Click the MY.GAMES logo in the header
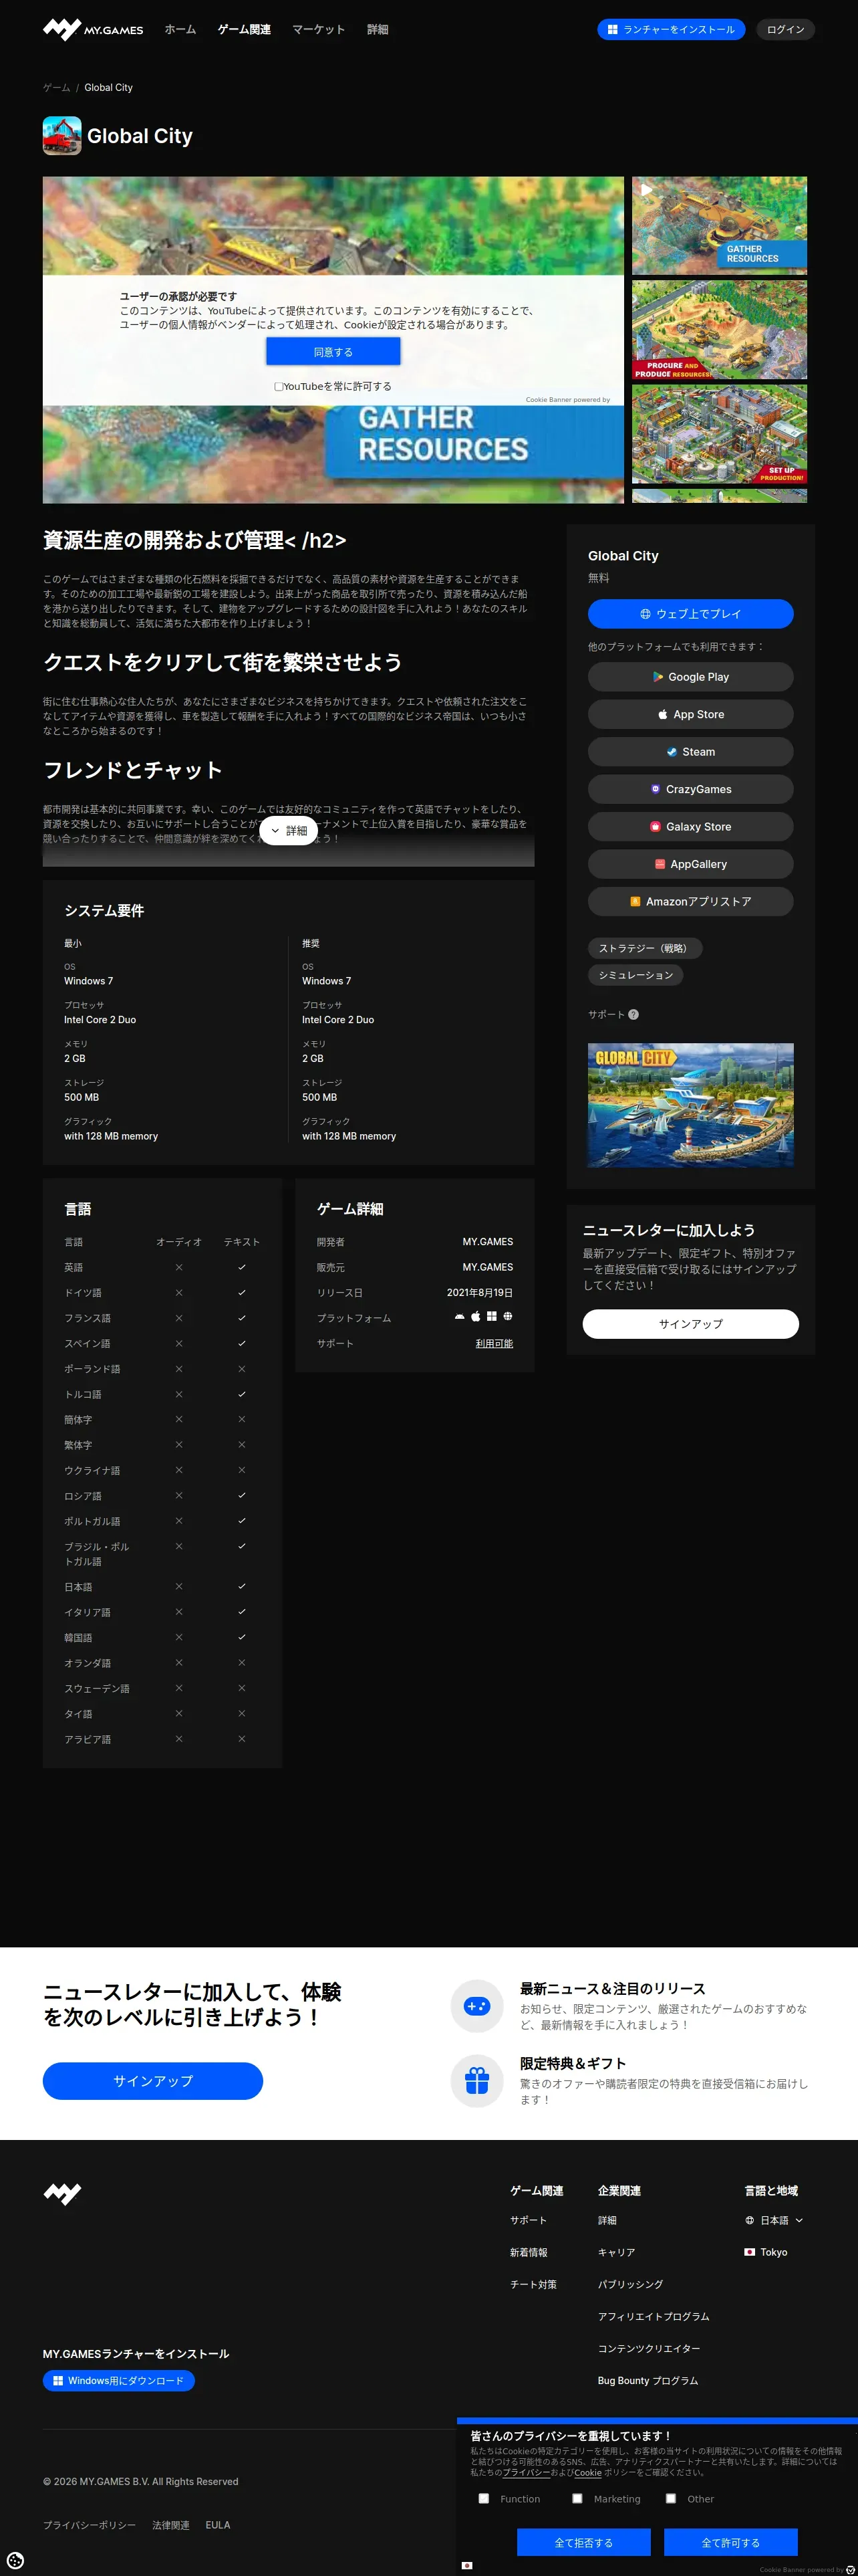 pos(93,30)
